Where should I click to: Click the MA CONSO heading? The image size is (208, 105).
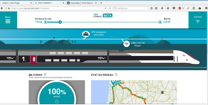click(35, 75)
